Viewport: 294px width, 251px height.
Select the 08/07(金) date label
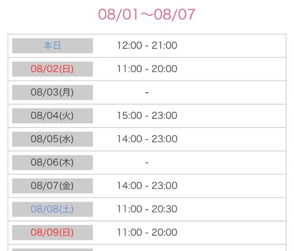[x=53, y=186]
